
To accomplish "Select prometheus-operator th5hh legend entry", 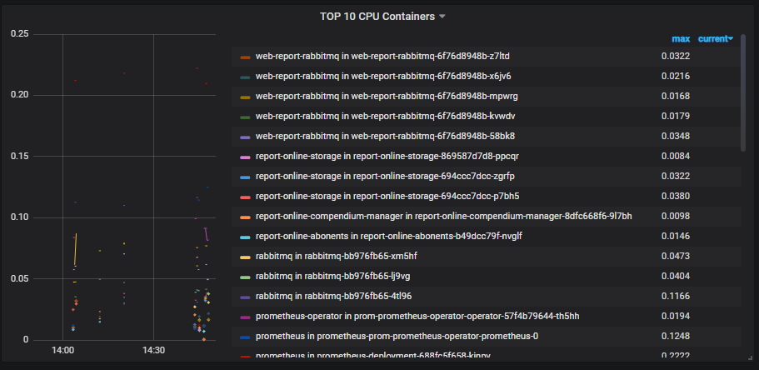I will tap(417, 316).
